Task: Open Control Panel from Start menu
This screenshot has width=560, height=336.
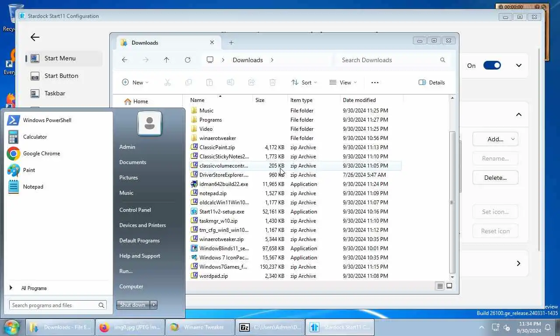Action: 135,210
